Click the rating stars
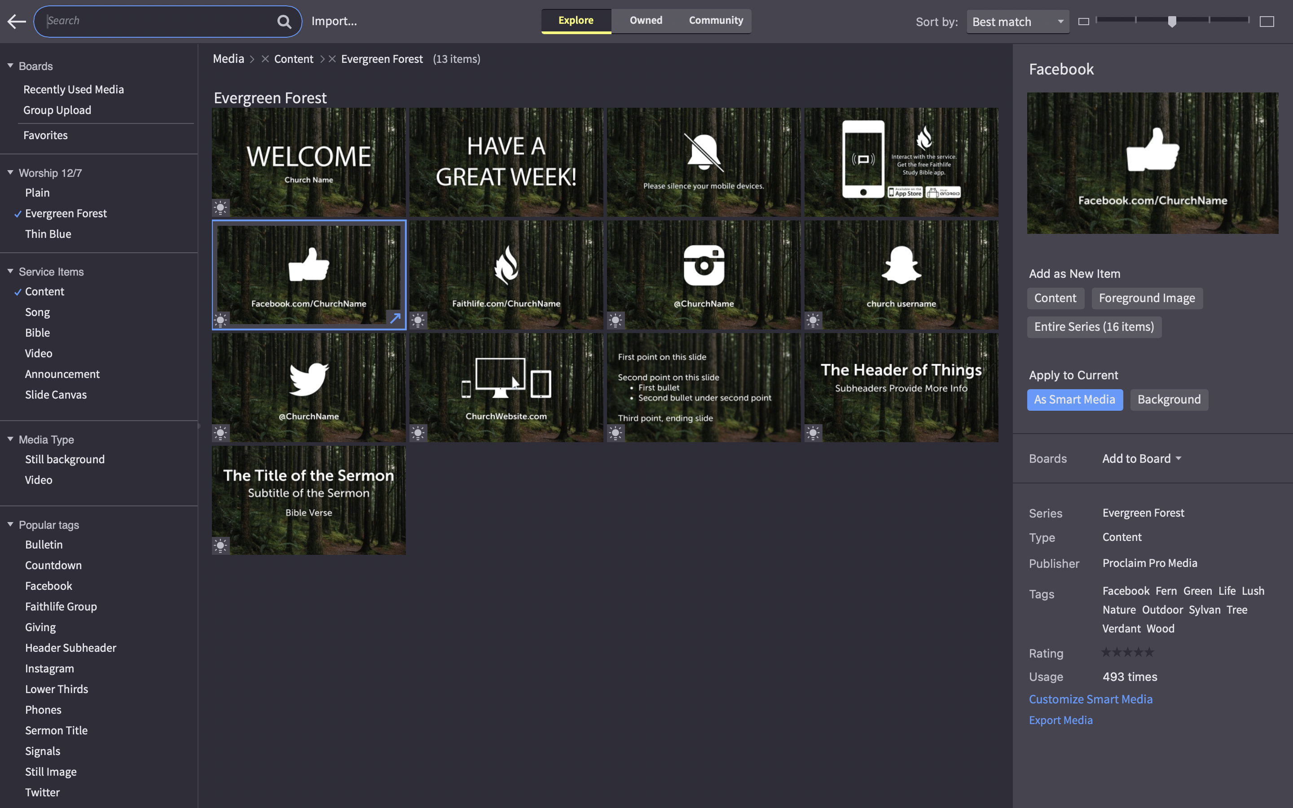 click(1127, 652)
